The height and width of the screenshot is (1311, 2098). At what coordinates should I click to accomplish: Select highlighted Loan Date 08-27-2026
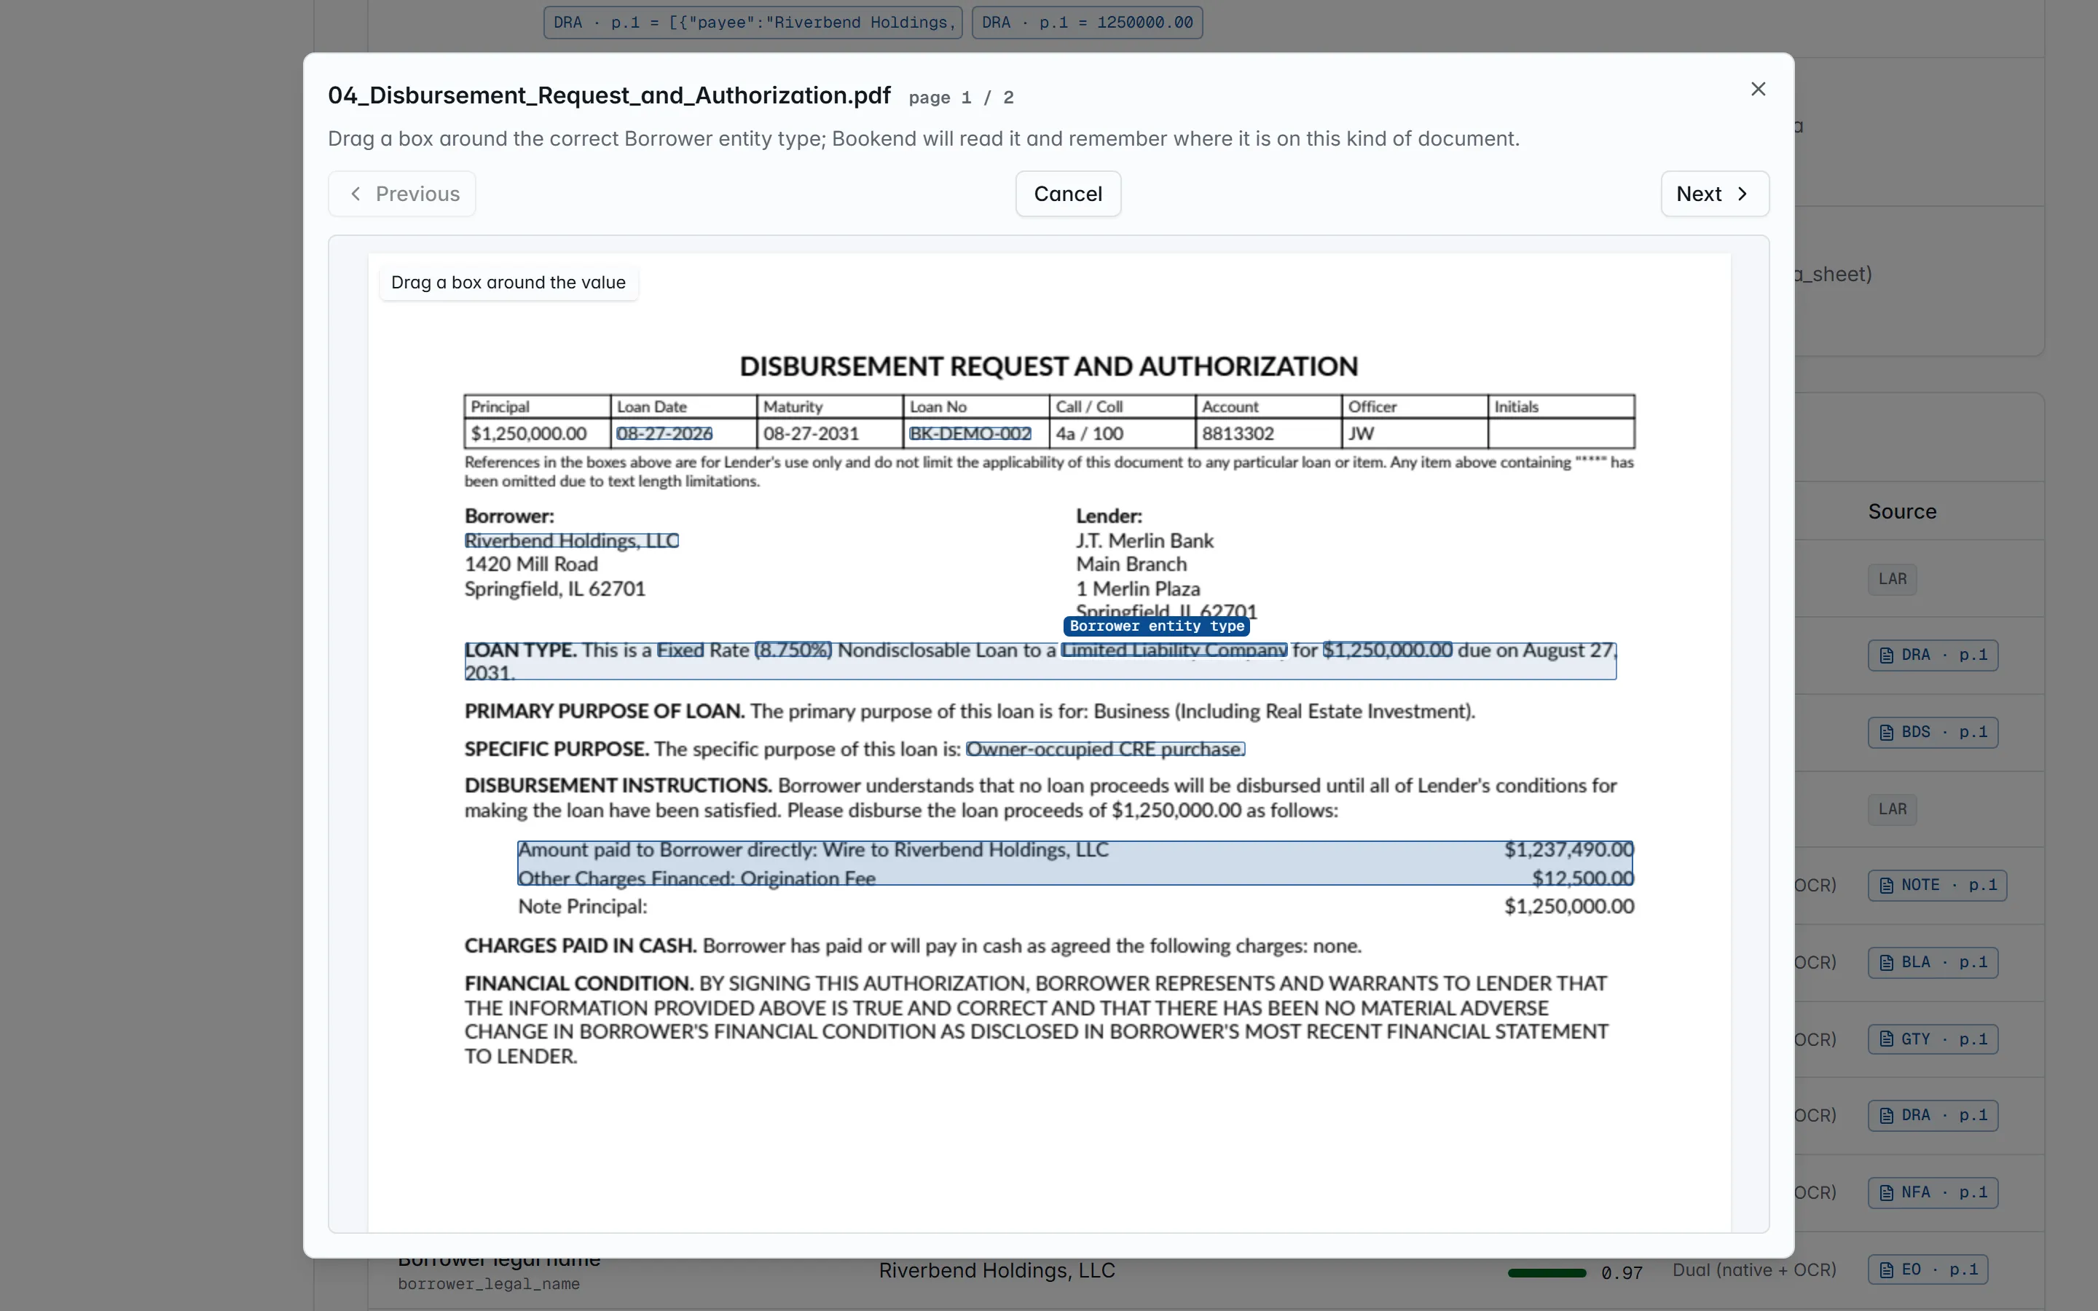point(664,433)
